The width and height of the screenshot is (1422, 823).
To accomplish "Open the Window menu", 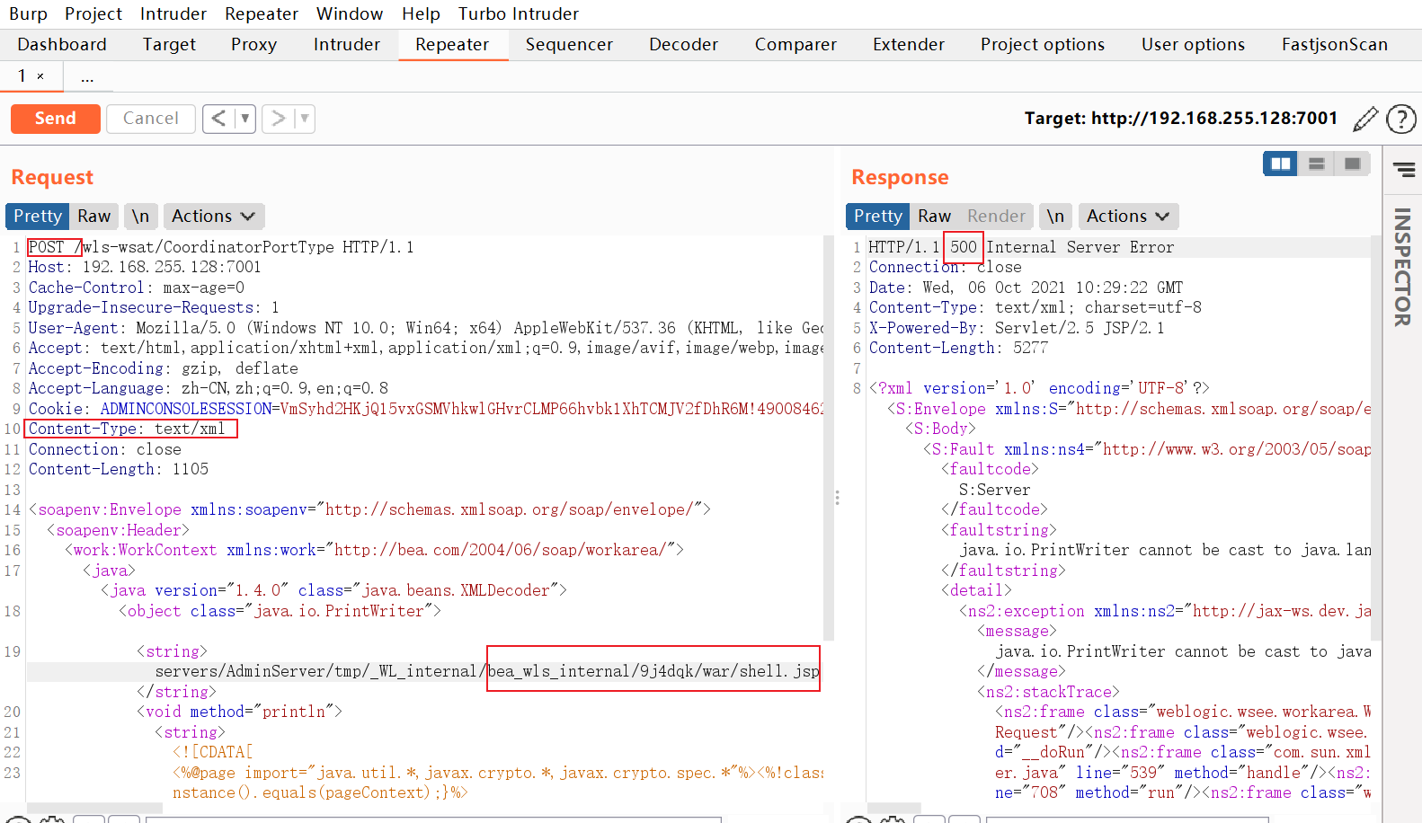I will pos(350,13).
